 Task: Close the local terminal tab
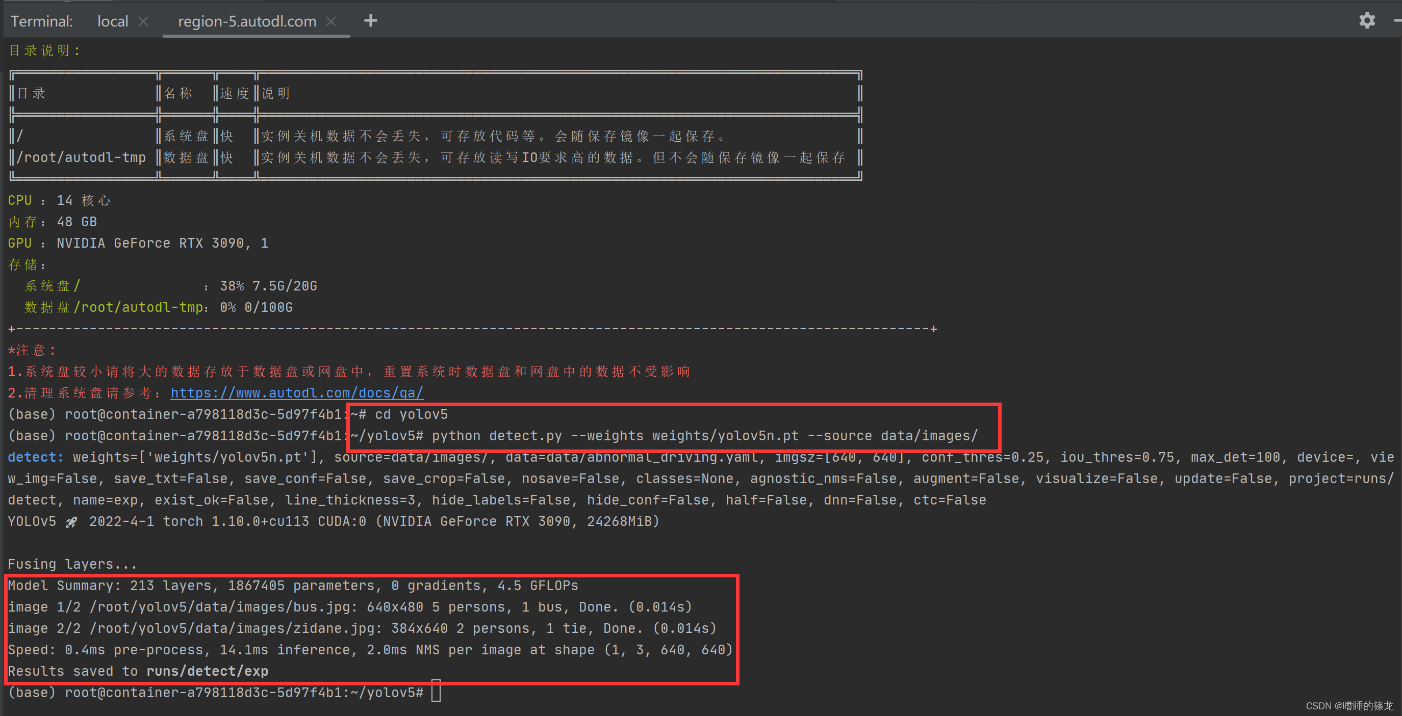point(144,21)
